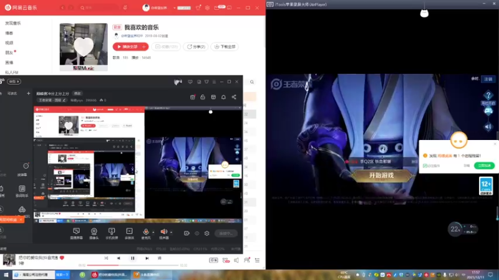Open NetEase Cloud Music settings gear
The height and width of the screenshot is (280, 499).
pos(207,7)
